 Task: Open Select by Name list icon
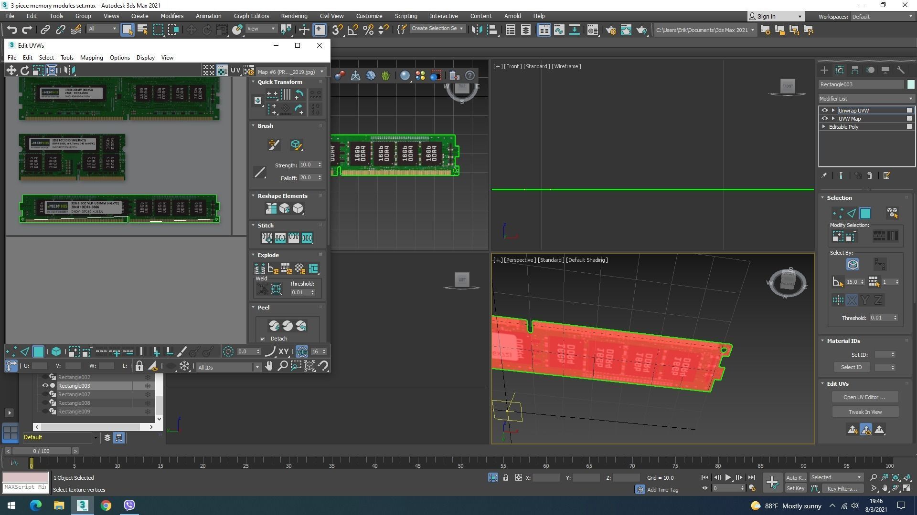pos(142,30)
